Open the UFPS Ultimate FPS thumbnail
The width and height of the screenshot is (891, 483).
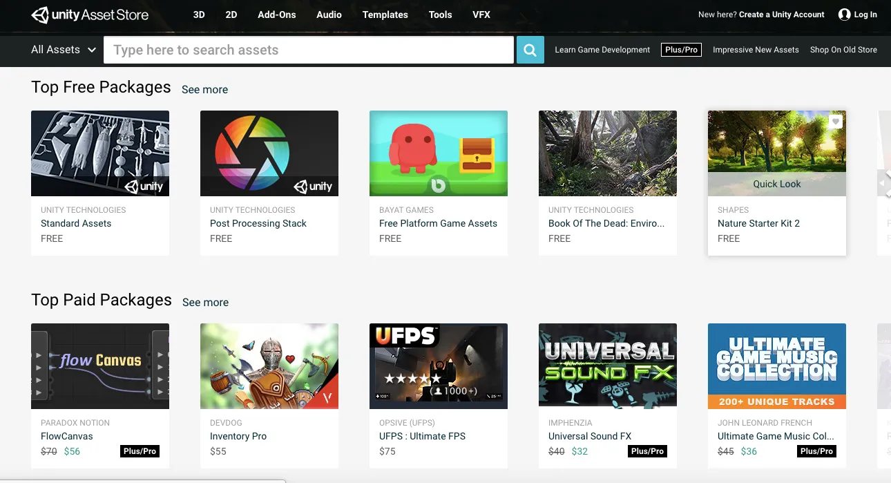point(439,366)
